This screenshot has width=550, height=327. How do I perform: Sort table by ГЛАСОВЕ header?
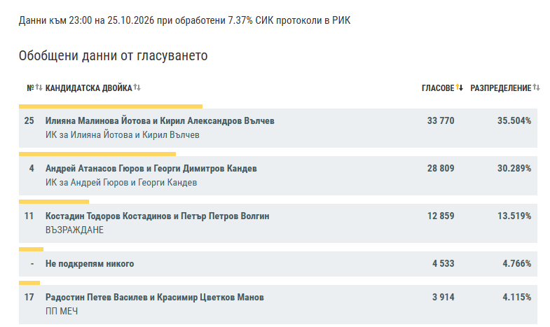(438, 88)
